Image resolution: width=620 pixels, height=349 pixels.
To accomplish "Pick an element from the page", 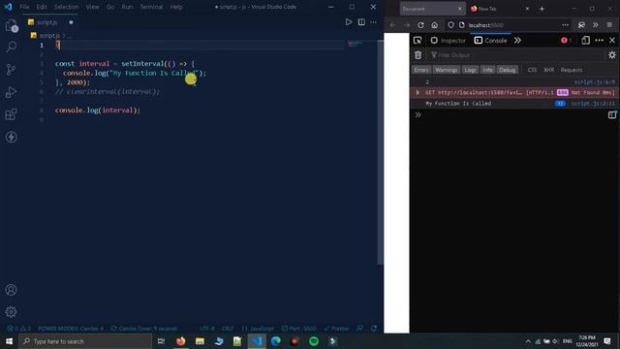I will point(418,41).
